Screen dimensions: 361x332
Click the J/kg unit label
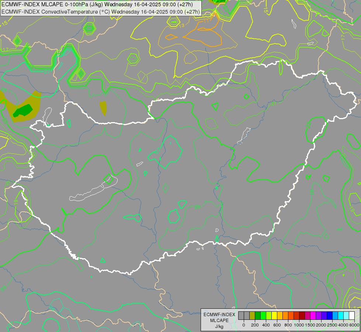pos(219,326)
